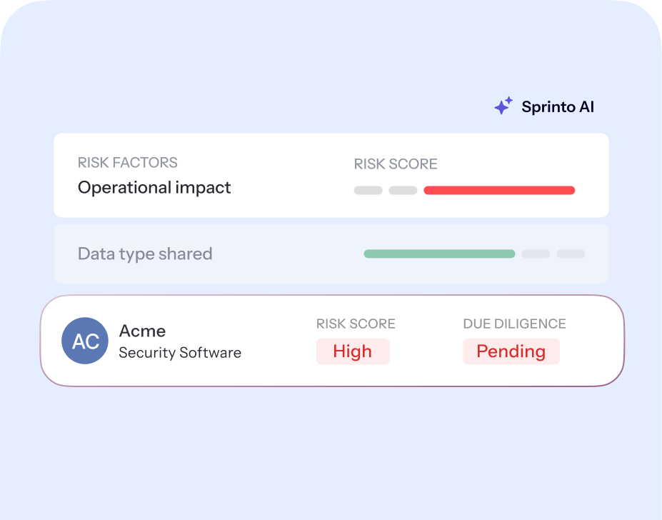Screen dimensions: 662x520
Task: Click the RISK FACTORS heading
Action: click(x=128, y=163)
